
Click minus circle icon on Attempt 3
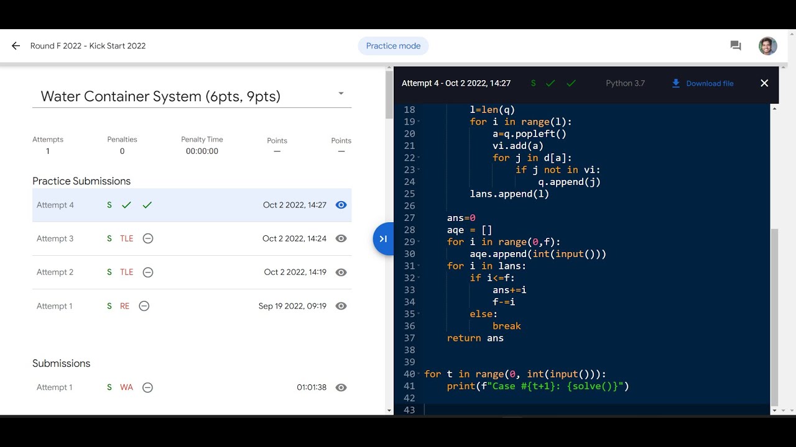coord(148,238)
